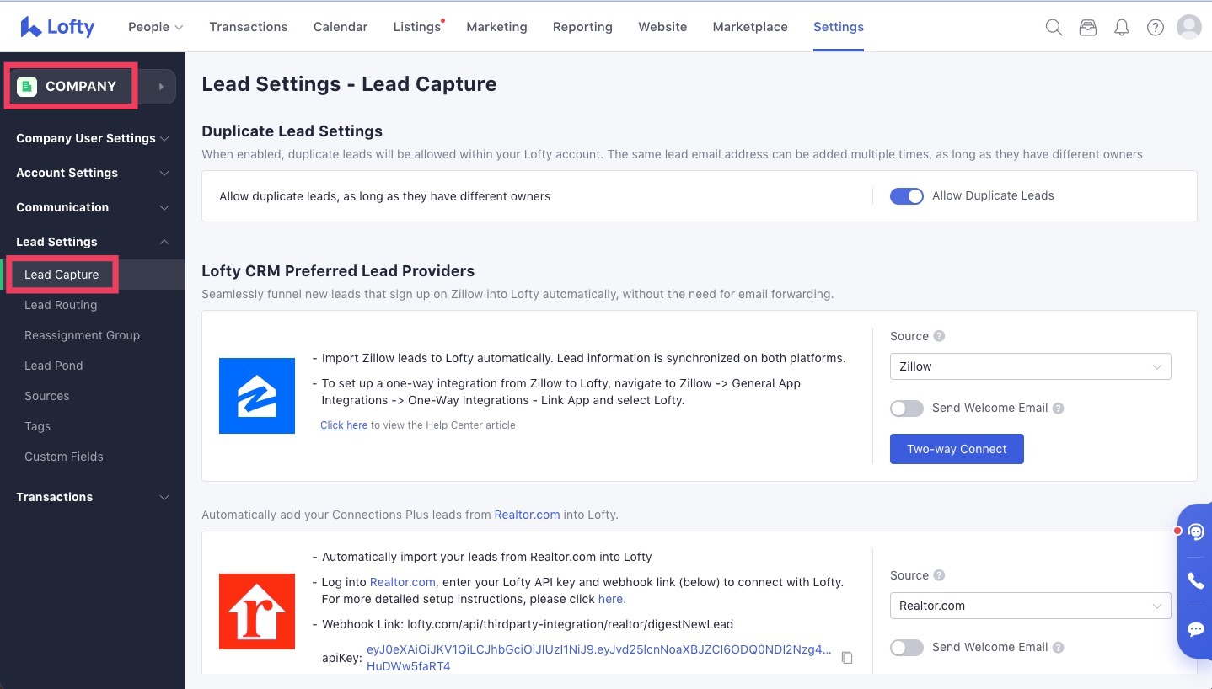The width and height of the screenshot is (1212, 689).
Task: Go to the Transactions top tab
Action: pyautogui.click(x=249, y=27)
